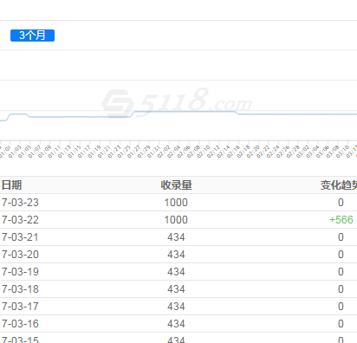Click the 02/16 axis date label
This screenshot has width=357, height=343.
coord(233,152)
